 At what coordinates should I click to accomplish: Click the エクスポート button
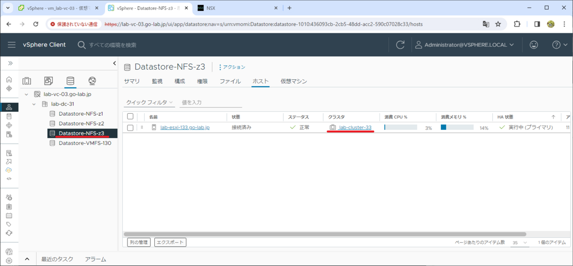click(170, 243)
